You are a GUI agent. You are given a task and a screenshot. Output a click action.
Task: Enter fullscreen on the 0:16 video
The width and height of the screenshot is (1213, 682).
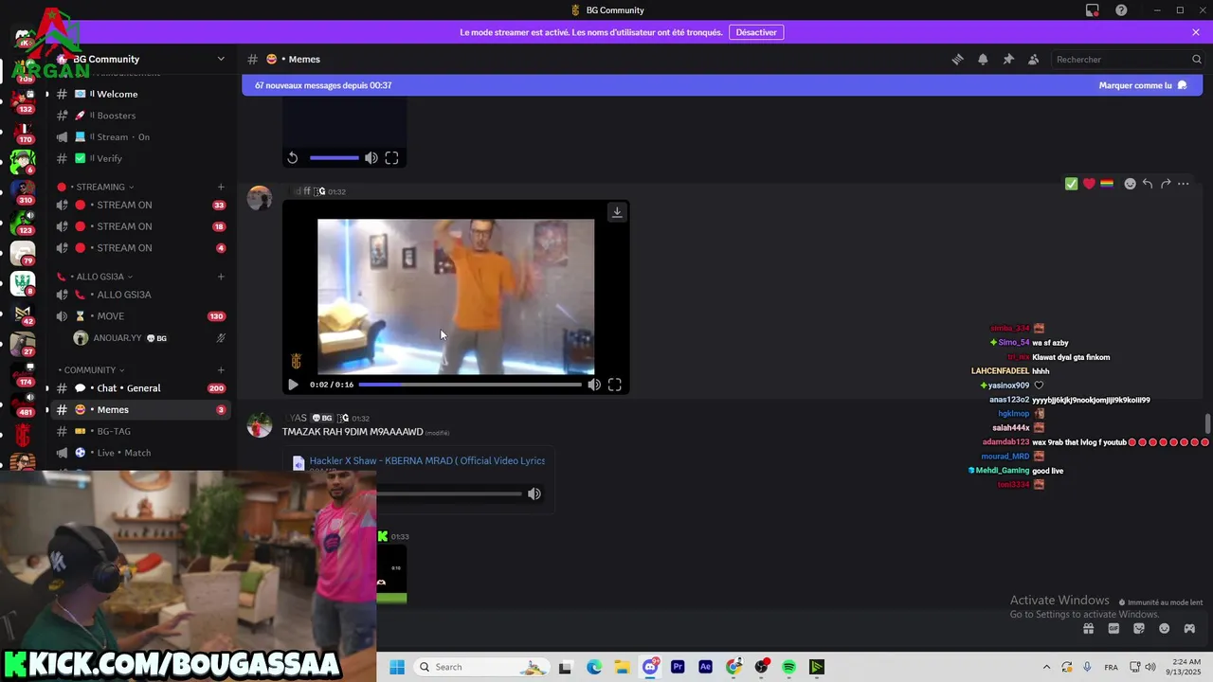click(x=615, y=385)
